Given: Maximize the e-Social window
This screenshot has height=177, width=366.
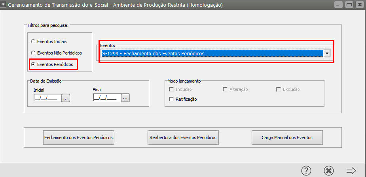Looking at the screenshot, I should pos(349,5).
